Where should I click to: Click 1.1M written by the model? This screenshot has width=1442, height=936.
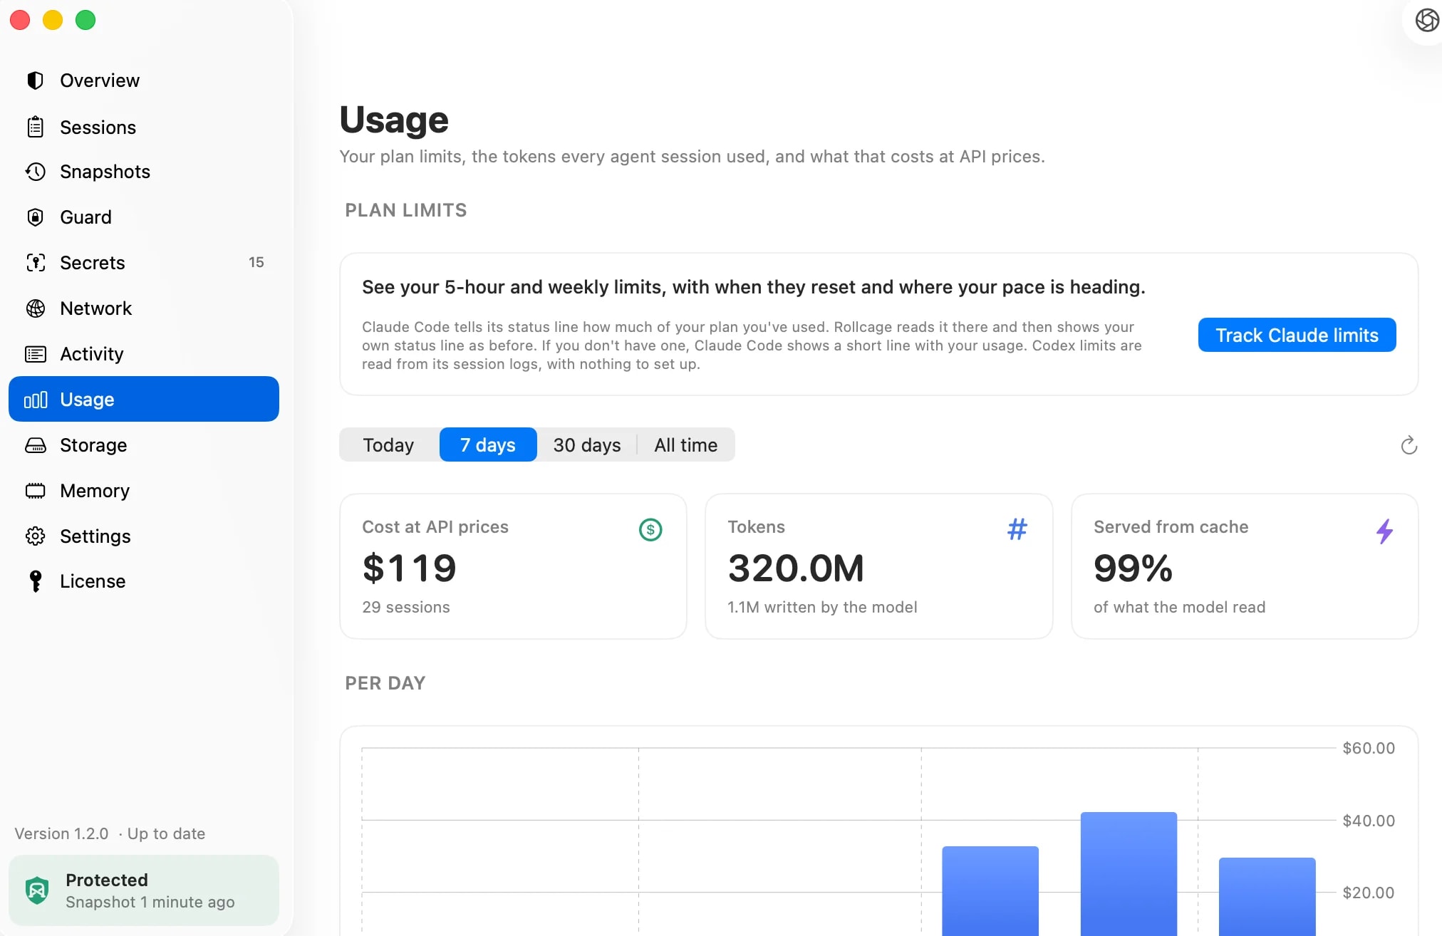822,607
